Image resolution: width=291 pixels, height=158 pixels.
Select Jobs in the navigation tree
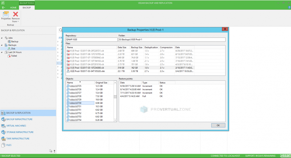pos(11,38)
